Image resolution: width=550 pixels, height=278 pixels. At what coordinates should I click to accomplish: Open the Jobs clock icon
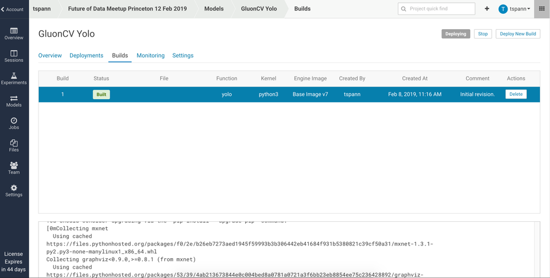tap(14, 121)
